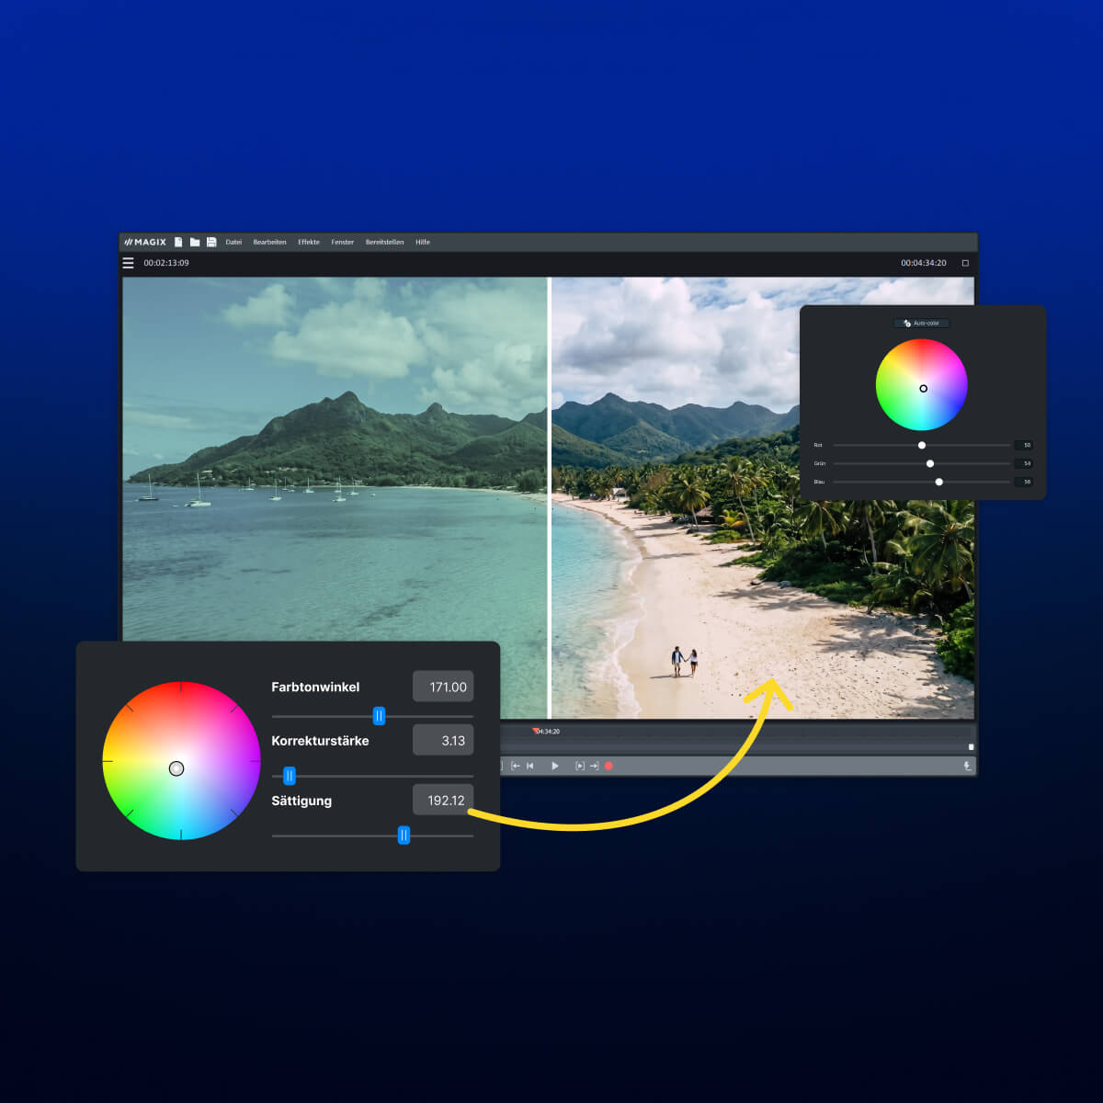Click the MAGIX logo
Screen dimensions: 1103x1103
[145, 242]
